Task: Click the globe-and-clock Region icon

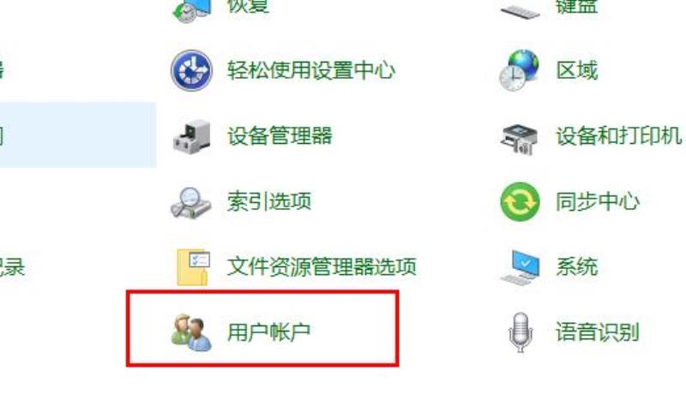Action: tap(520, 70)
